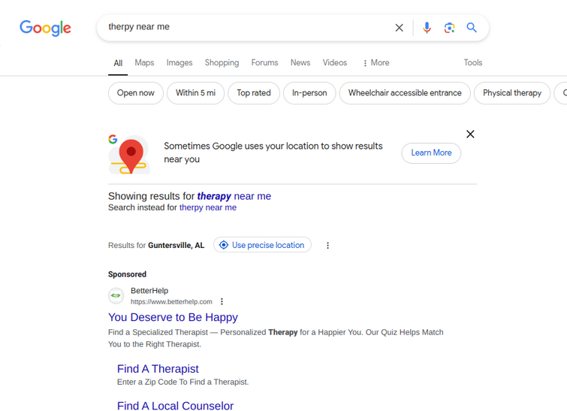This screenshot has width=567, height=411.
Task: Switch to the Images tab
Action: [179, 62]
